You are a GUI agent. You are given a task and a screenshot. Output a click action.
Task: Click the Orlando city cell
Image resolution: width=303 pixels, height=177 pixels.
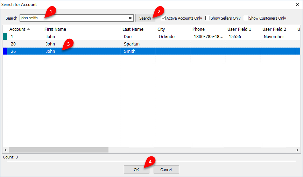172,36
